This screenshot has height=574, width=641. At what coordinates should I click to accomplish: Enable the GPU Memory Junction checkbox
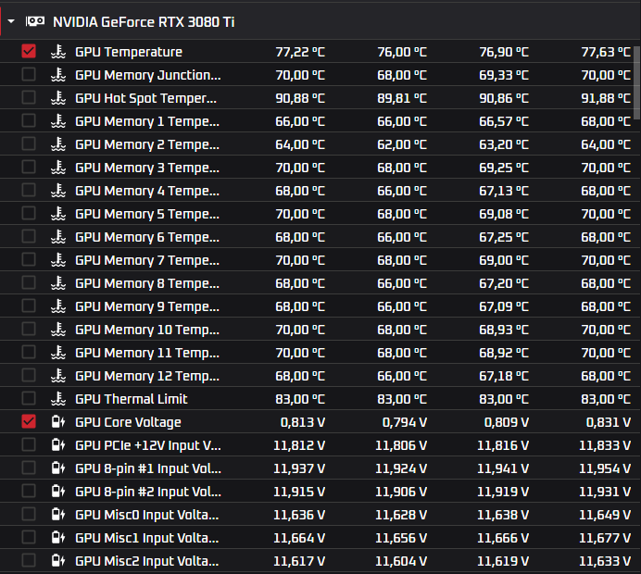[29, 74]
